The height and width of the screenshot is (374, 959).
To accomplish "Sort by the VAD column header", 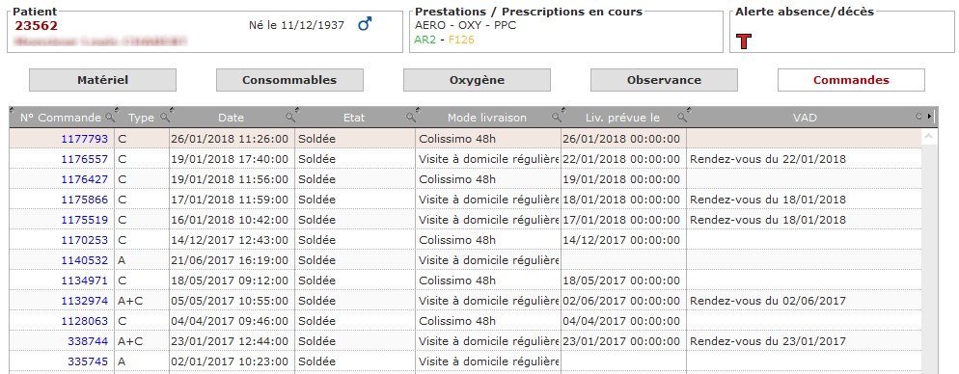I will [805, 118].
